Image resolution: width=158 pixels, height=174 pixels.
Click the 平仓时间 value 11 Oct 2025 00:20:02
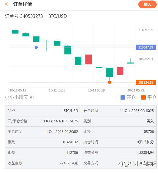(61, 132)
